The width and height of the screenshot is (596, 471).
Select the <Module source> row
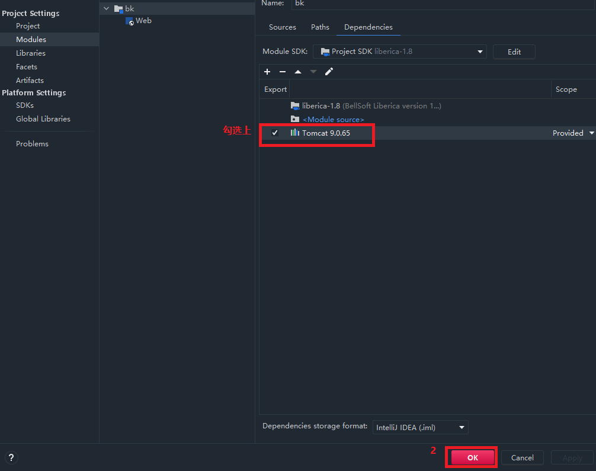point(427,119)
